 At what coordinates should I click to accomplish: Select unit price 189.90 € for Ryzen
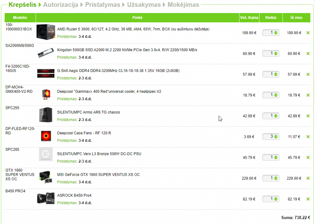click(x=249, y=33)
